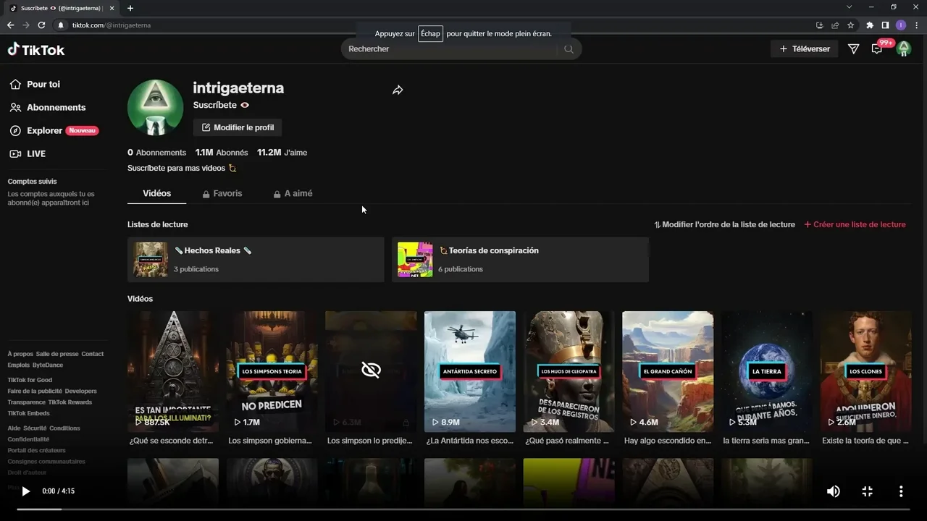
Task: Exit fullscreen mode in video player
Action: 867,491
